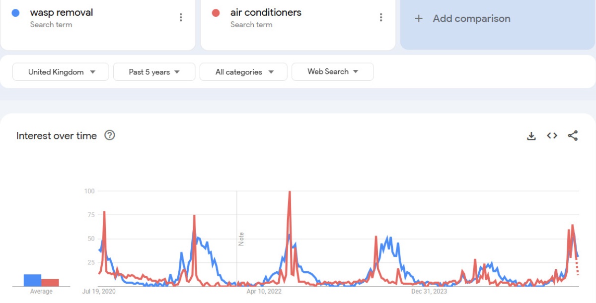
Task: Edit the air conditioners search term
Action: (x=266, y=12)
